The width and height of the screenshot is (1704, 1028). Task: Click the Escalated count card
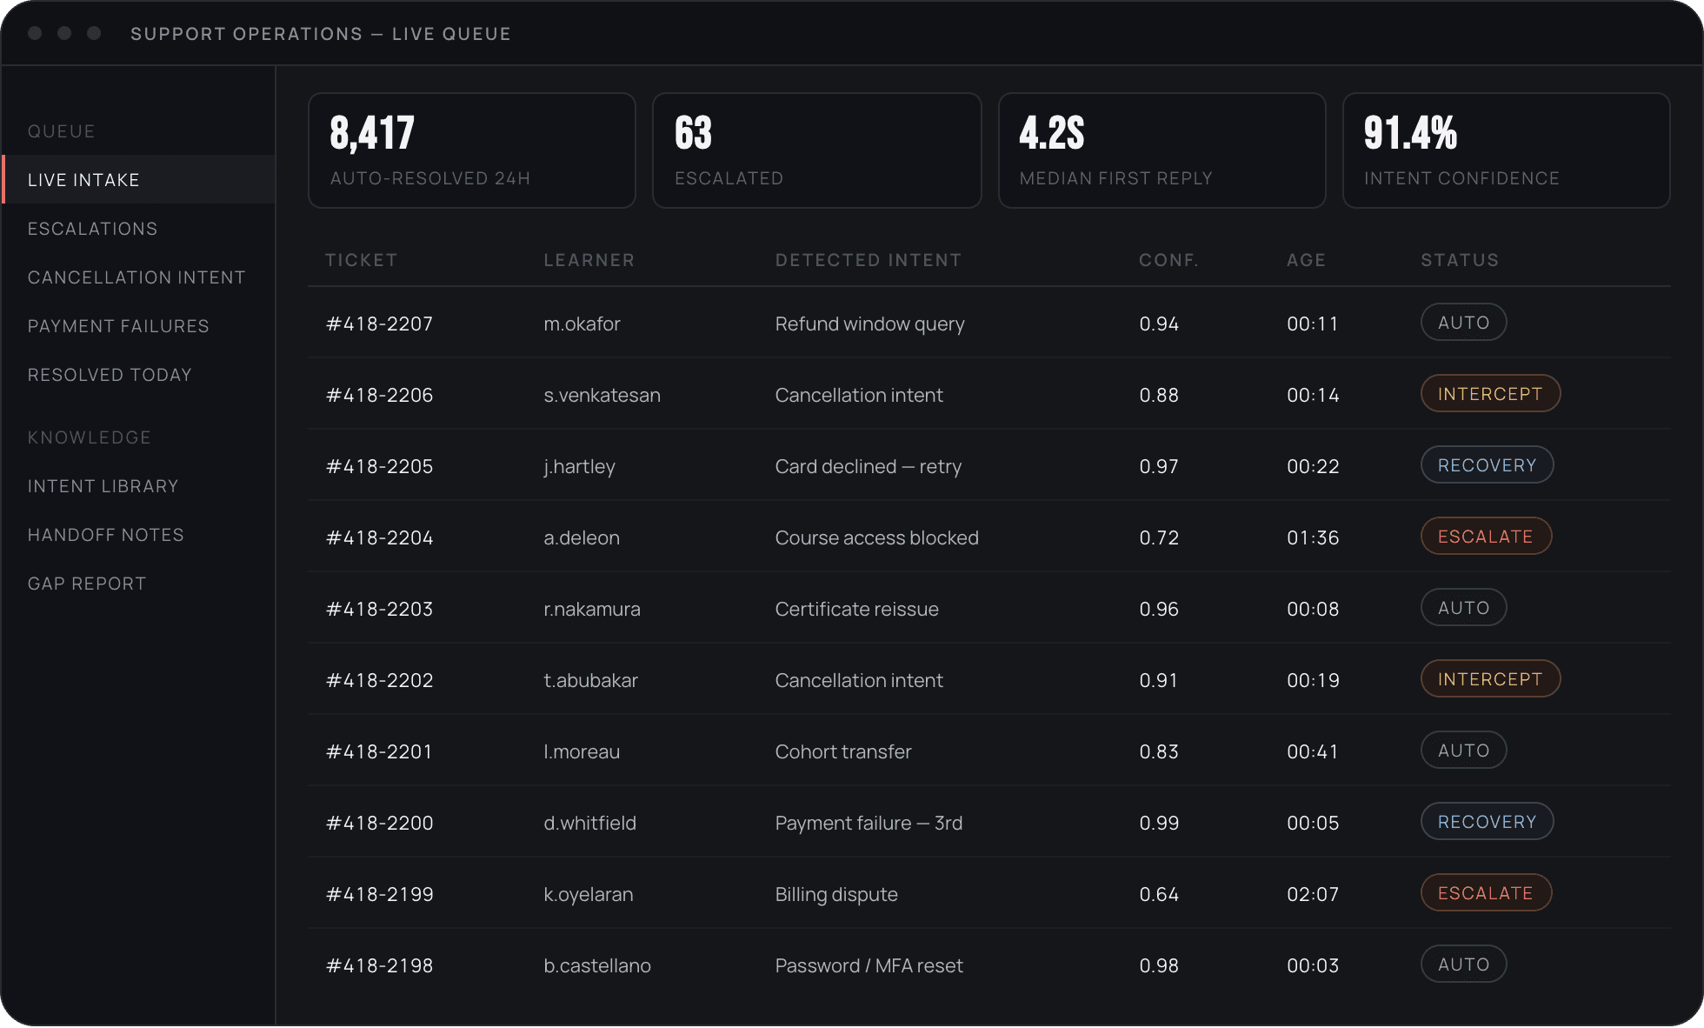(817, 150)
